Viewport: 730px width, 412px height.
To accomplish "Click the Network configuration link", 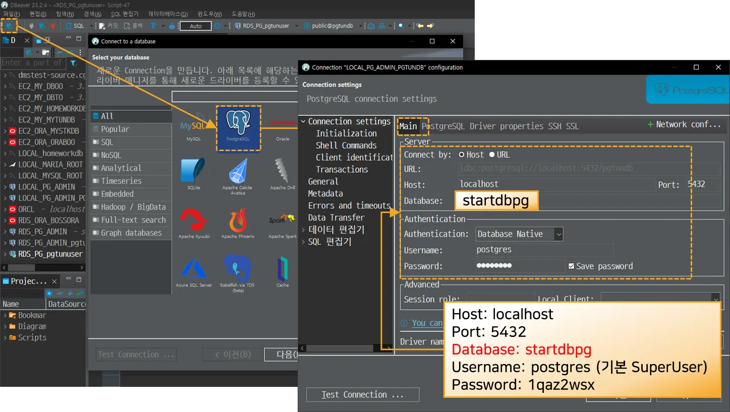I will pos(684,124).
